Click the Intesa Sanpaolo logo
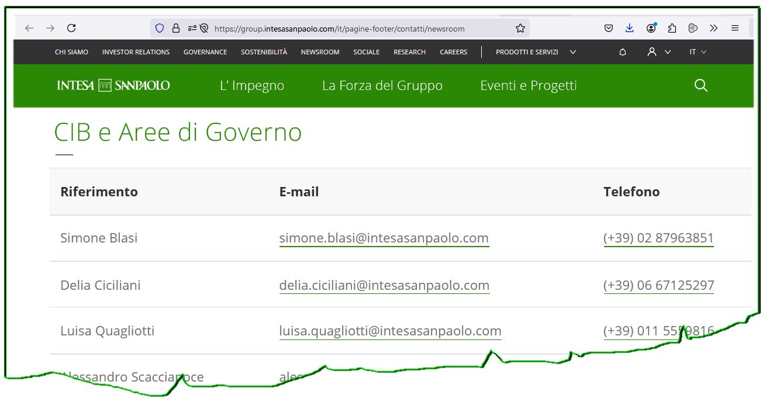This screenshot has width=766, height=402. pos(113,85)
